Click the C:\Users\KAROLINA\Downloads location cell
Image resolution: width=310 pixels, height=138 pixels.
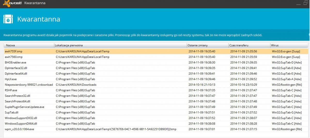coord(76,85)
